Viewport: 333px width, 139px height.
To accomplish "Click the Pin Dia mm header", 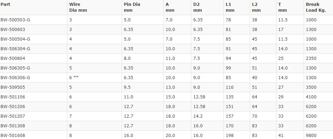I will 132,8.
